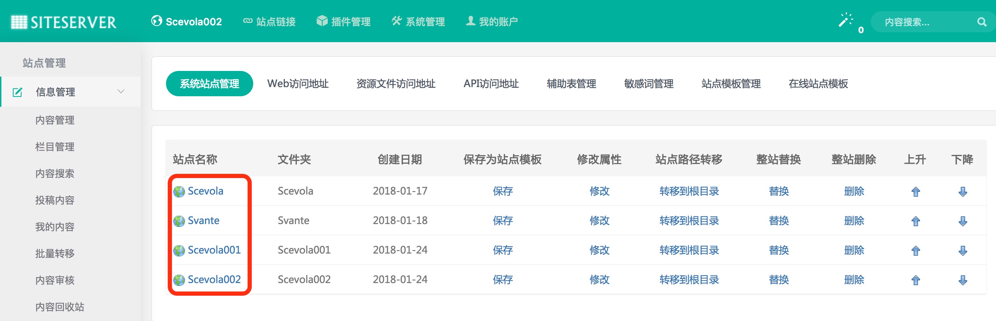This screenshot has width=996, height=321.
Task: Open the 站点链接 menu
Action: pos(269,21)
